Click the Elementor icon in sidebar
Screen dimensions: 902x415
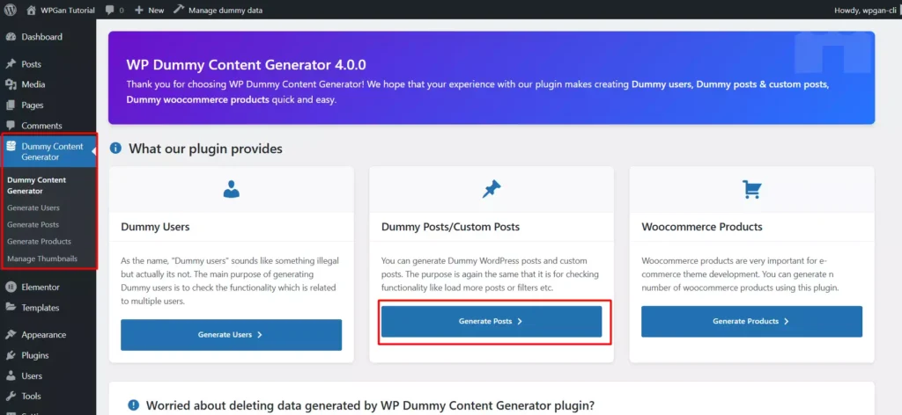point(11,287)
